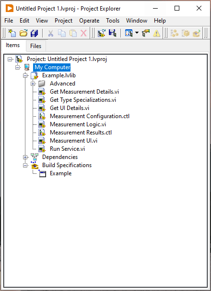Click the red X Delete icon
Screen dimensions: 211x291
(x=83, y=34)
